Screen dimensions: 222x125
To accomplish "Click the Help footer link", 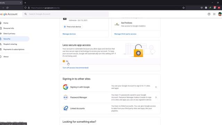I will tap(15, 122).
